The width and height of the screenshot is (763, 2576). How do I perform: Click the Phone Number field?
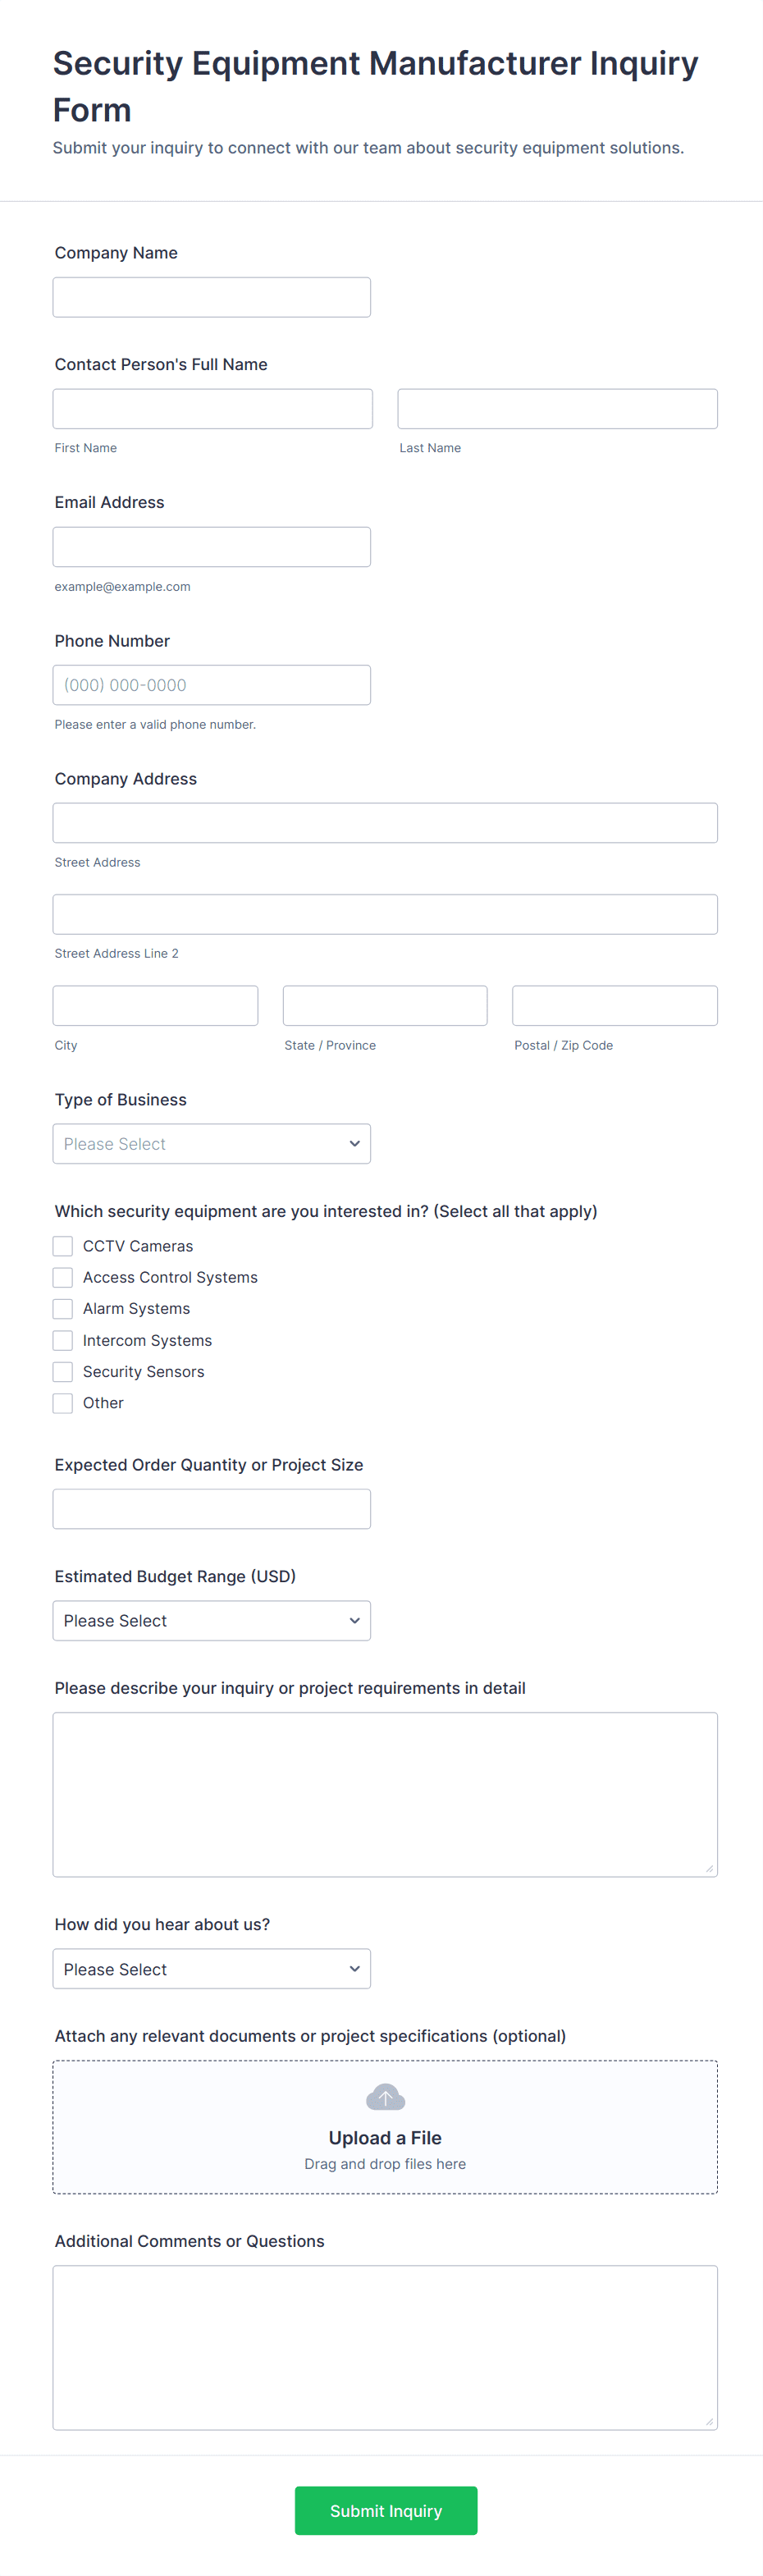tap(211, 684)
